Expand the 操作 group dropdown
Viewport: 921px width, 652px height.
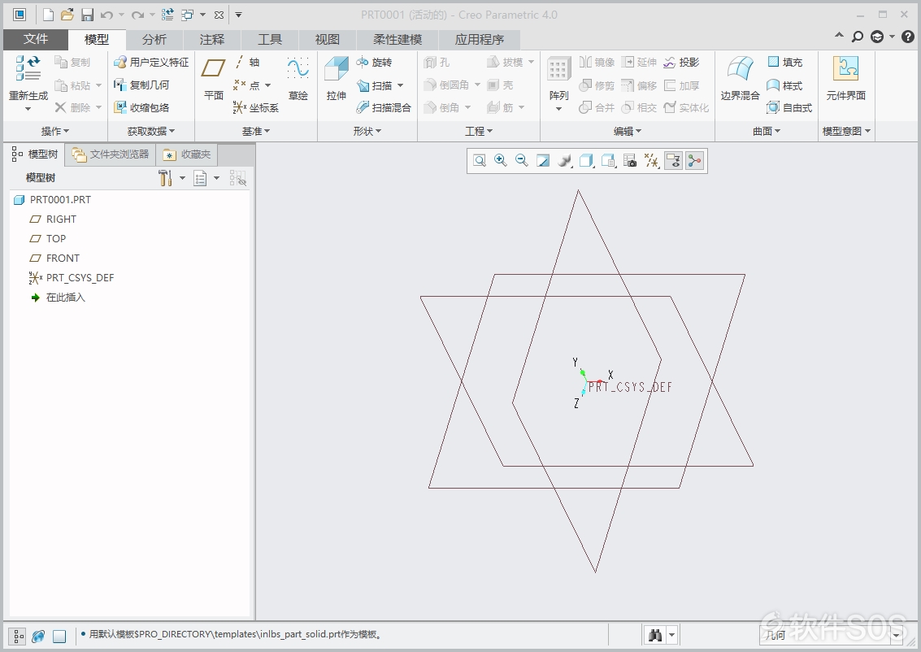(55, 131)
